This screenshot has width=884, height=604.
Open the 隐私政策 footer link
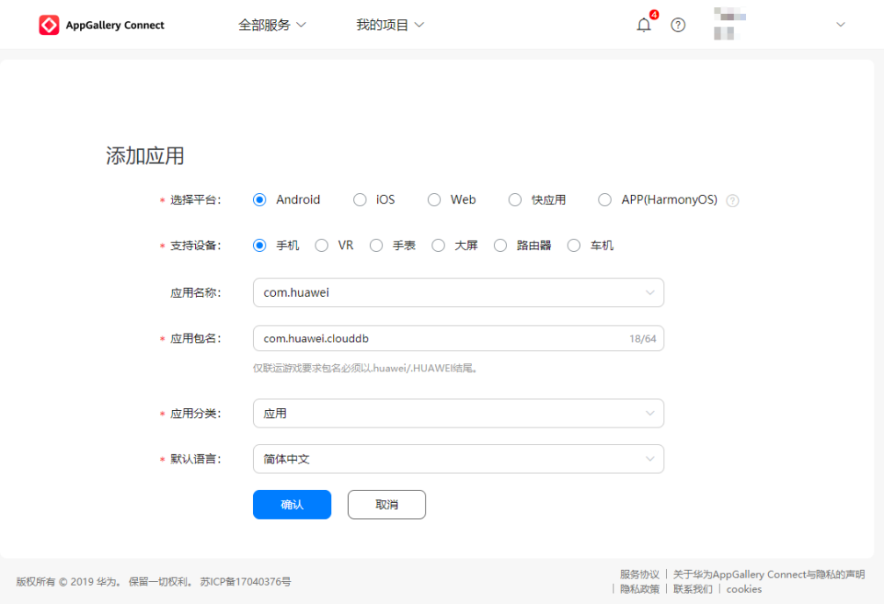pos(640,589)
